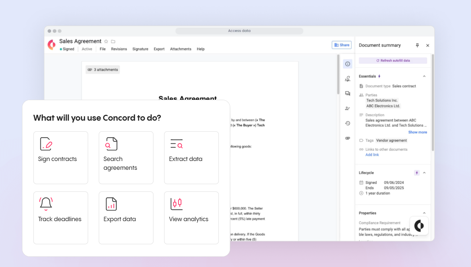Select the Sign contracts option
Image resolution: width=471 pixels, height=267 pixels.
[x=61, y=158]
